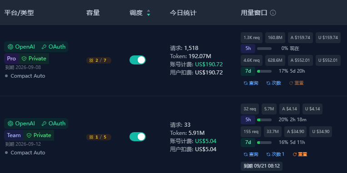Click the key icon beside OAuth in the Team row
347x173 pixels.
44,123
